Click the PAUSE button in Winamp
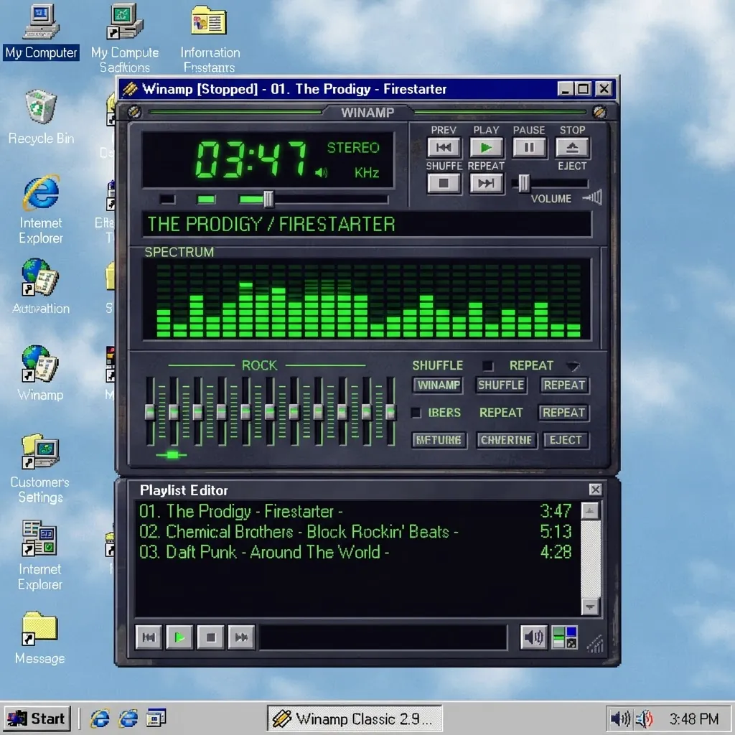This screenshot has width=735, height=735. coord(529,148)
